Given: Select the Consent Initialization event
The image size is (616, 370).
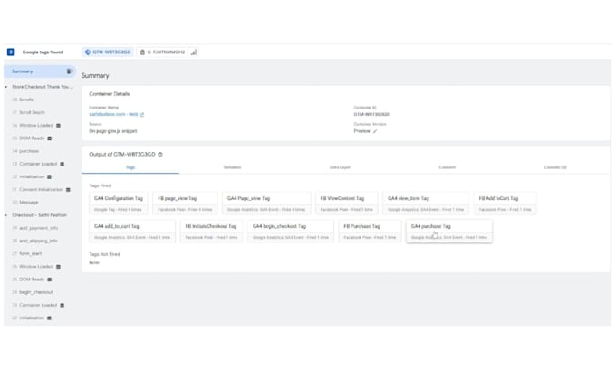Looking at the screenshot, I should [x=42, y=189].
